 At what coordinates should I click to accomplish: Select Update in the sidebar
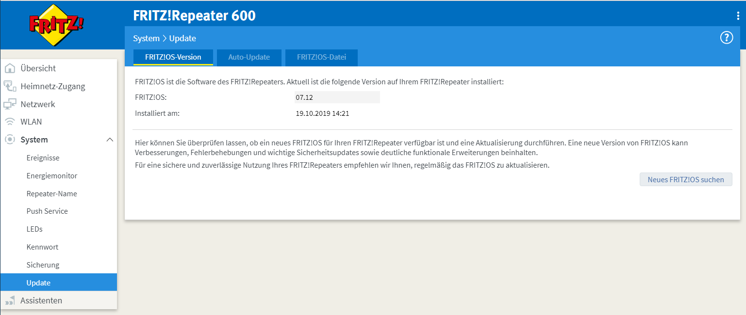(x=59, y=283)
